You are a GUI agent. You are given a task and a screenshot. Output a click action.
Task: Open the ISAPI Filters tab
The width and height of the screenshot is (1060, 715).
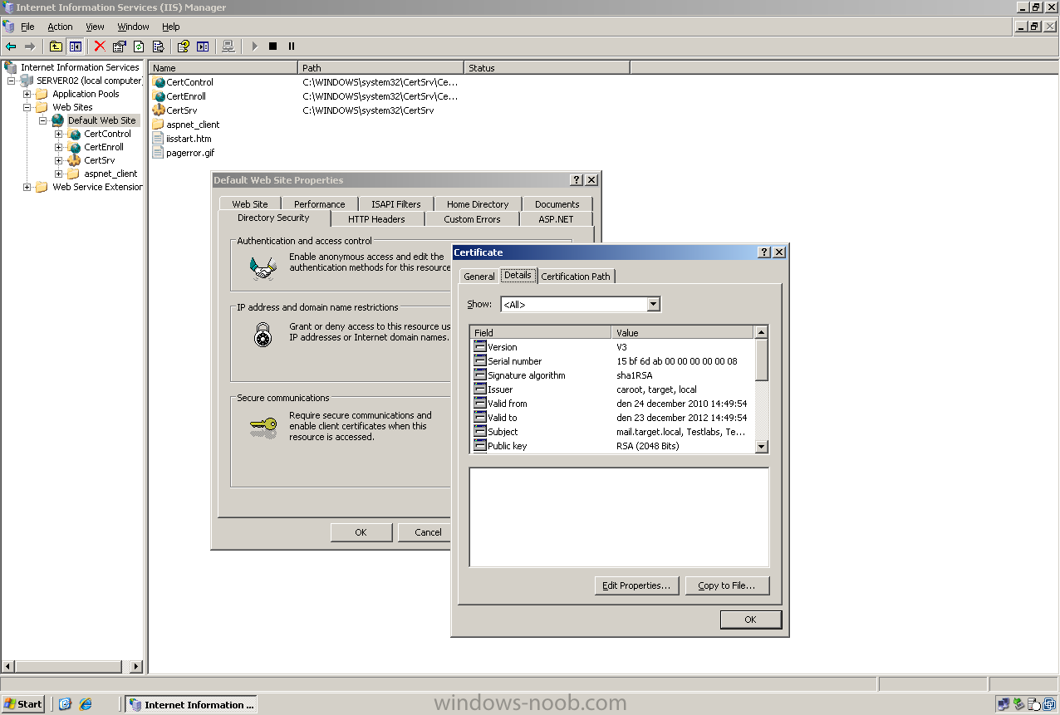[396, 204]
